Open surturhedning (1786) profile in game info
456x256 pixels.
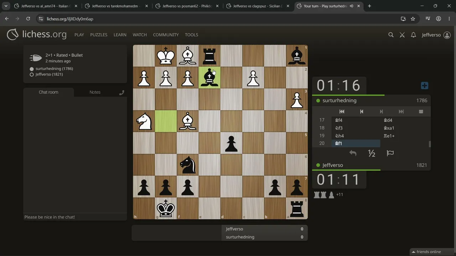point(54,69)
